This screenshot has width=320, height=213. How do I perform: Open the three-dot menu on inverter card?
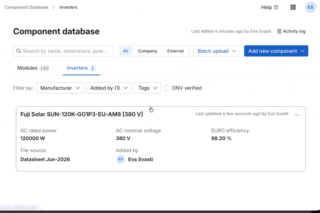click(x=297, y=115)
